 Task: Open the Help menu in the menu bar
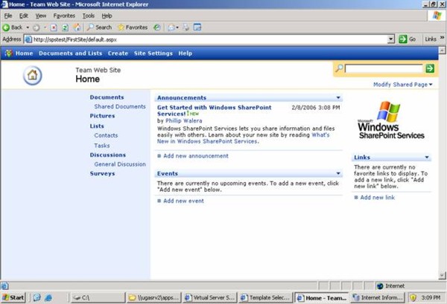click(x=107, y=16)
